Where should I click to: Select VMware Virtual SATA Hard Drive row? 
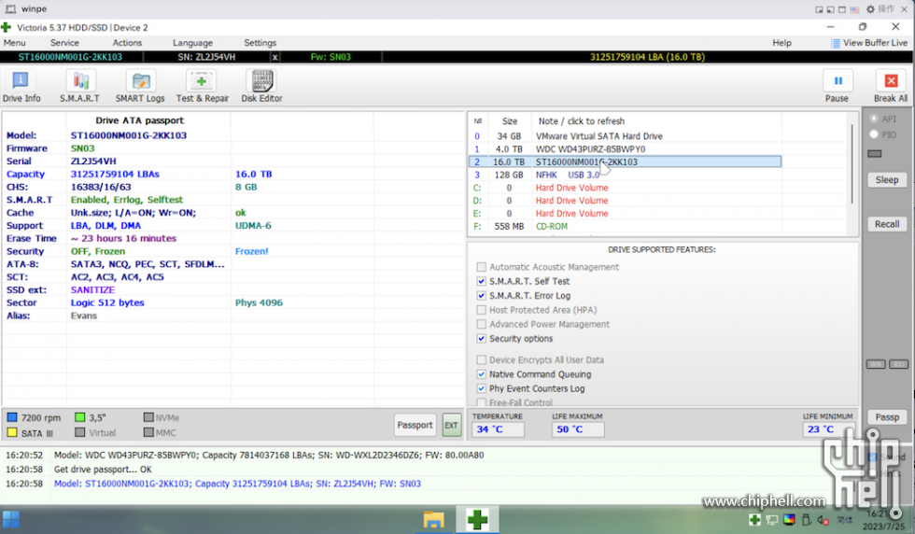click(x=625, y=136)
